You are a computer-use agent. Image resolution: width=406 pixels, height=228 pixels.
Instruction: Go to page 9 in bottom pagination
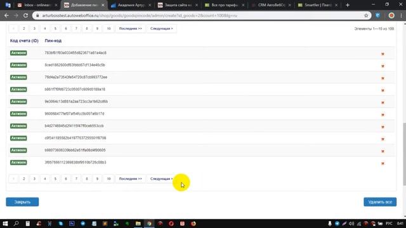(97, 179)
